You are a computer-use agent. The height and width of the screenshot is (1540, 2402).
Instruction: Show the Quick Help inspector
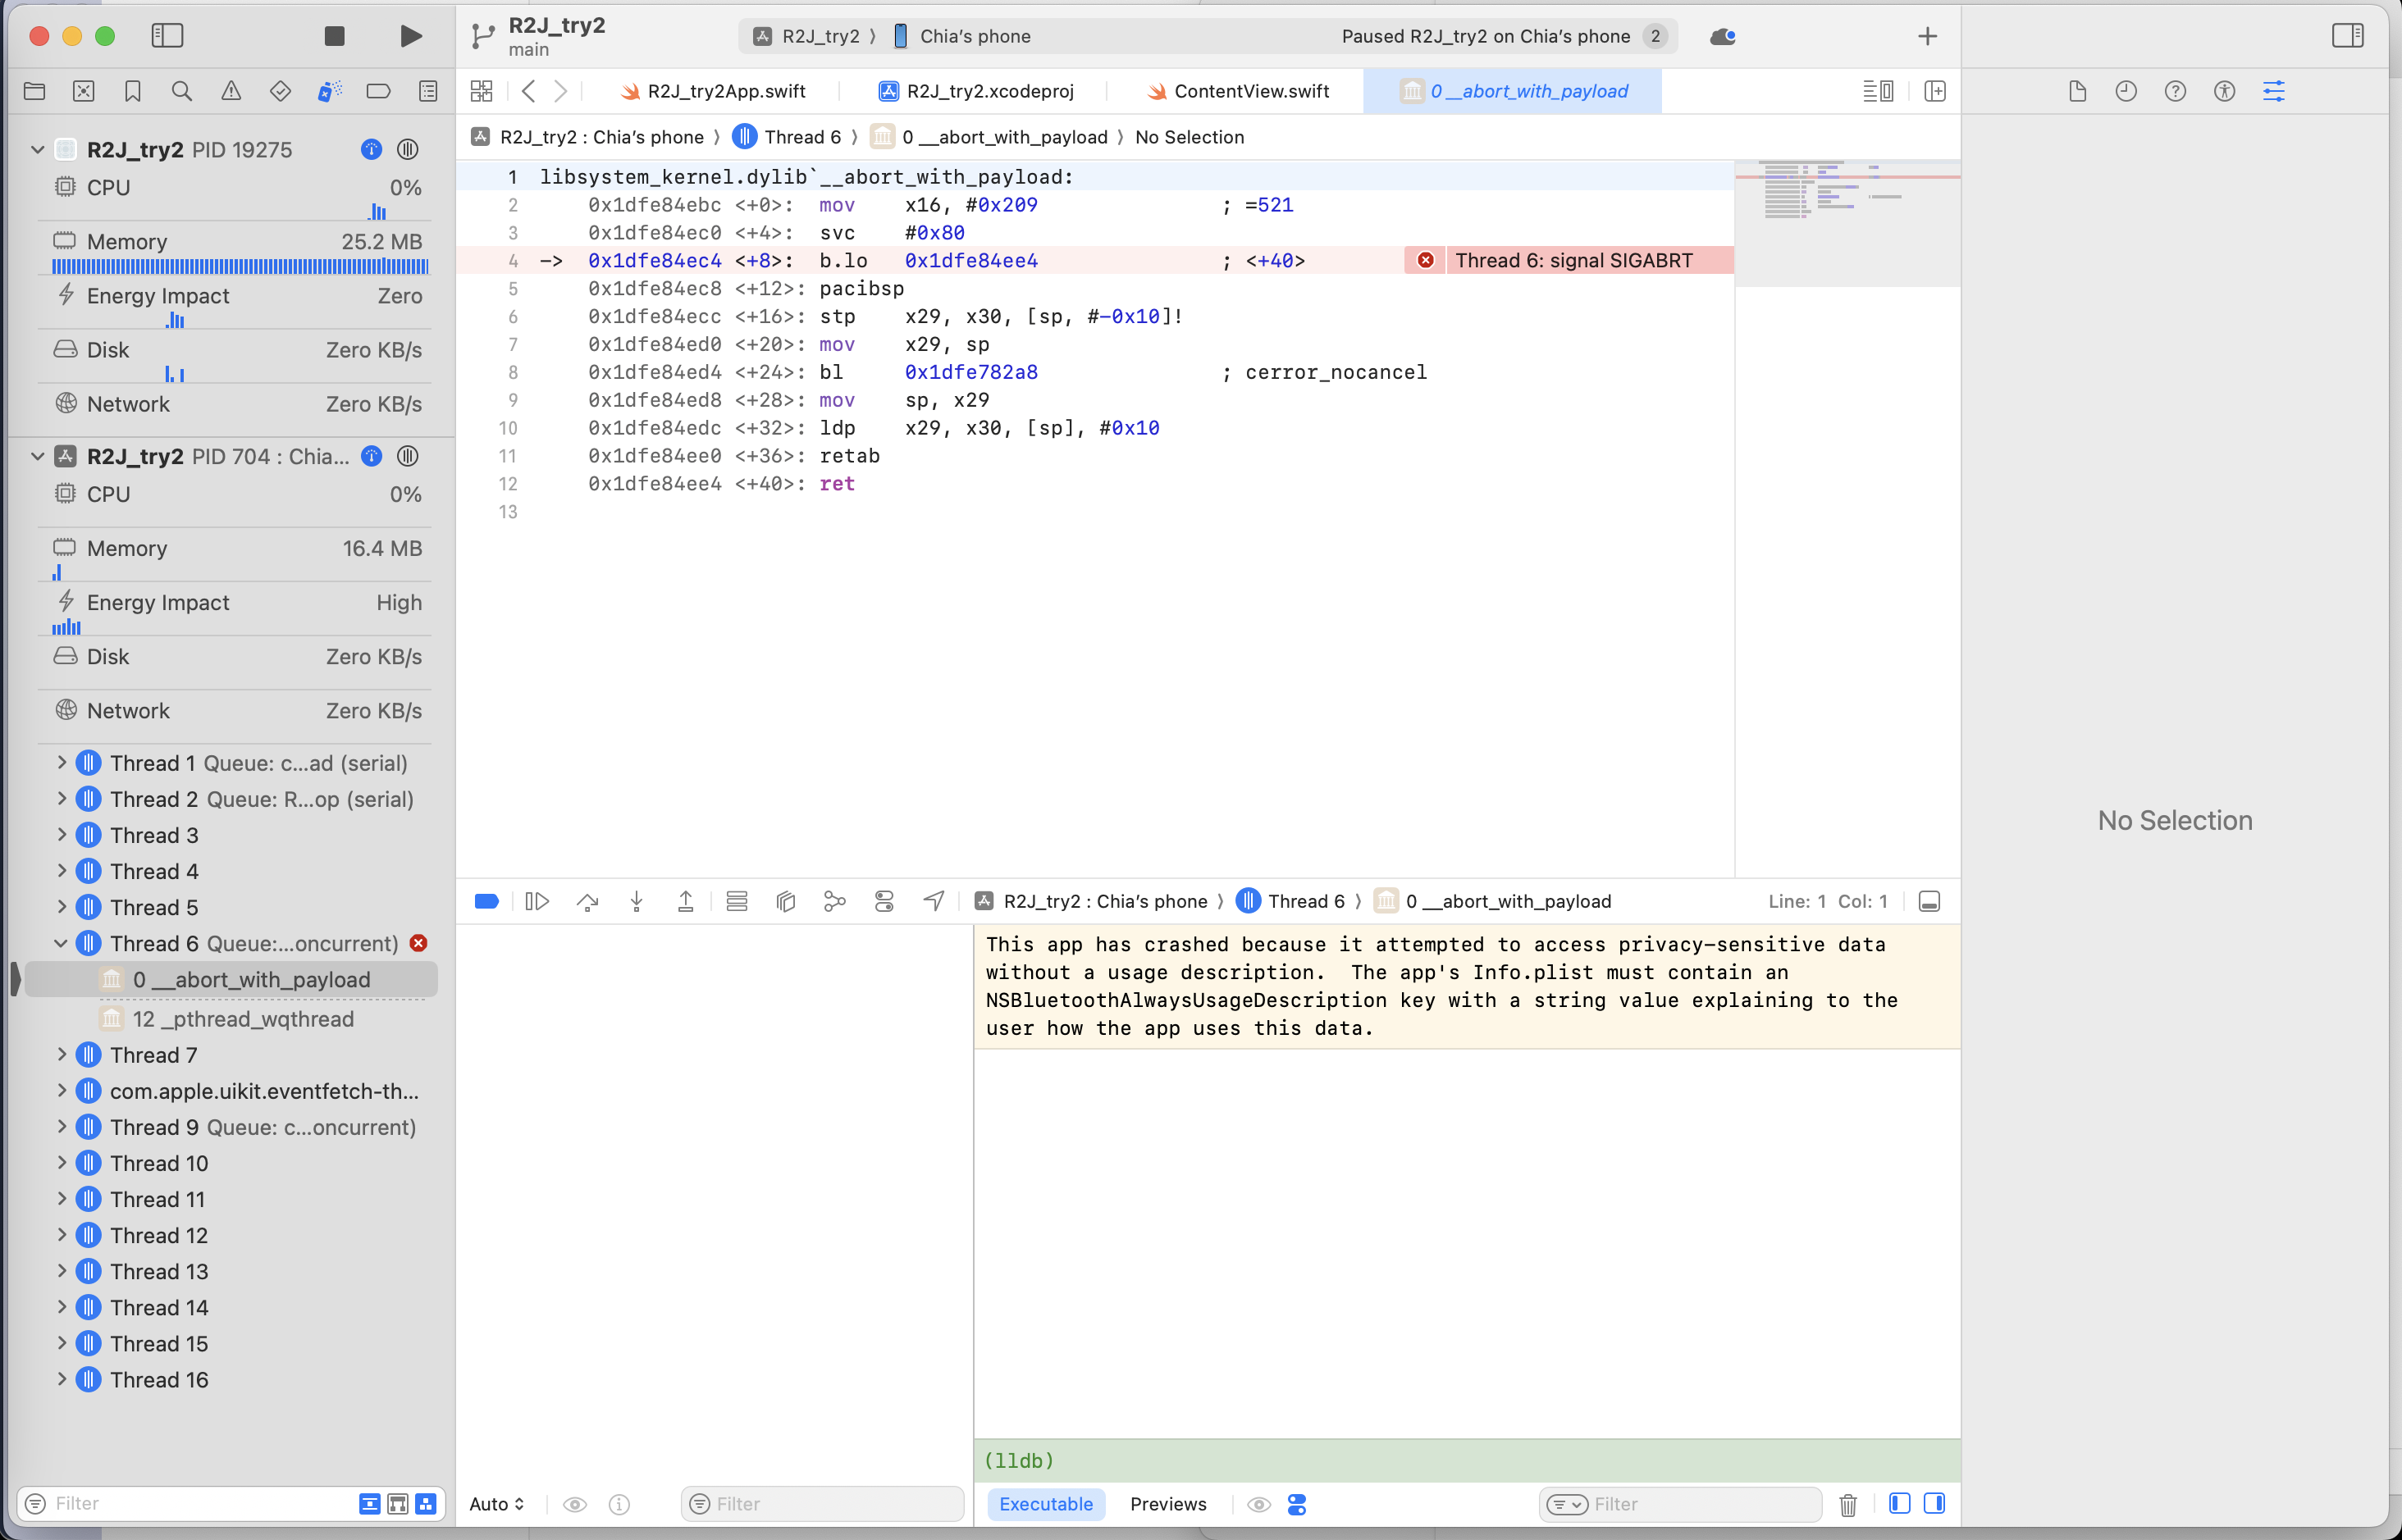[2175, 91]
